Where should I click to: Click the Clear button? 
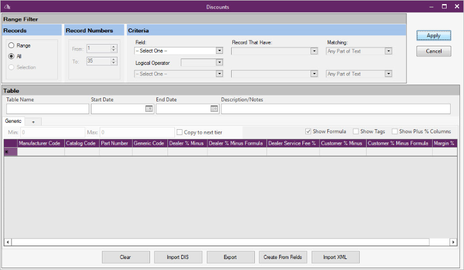126,257
